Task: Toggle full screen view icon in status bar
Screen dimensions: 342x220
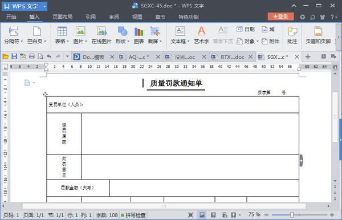Action: coord(190,215)
